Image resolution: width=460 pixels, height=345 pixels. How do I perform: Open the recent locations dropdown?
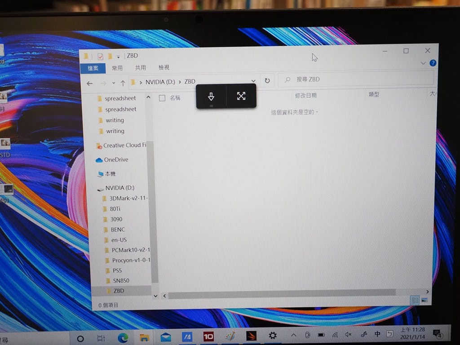click(x=114, y=83)
